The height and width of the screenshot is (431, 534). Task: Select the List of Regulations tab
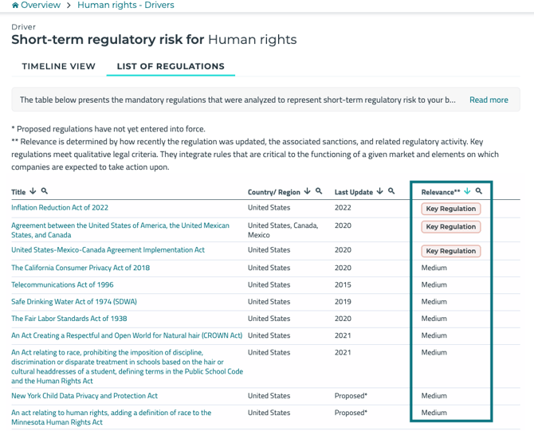tap(171, 66)
